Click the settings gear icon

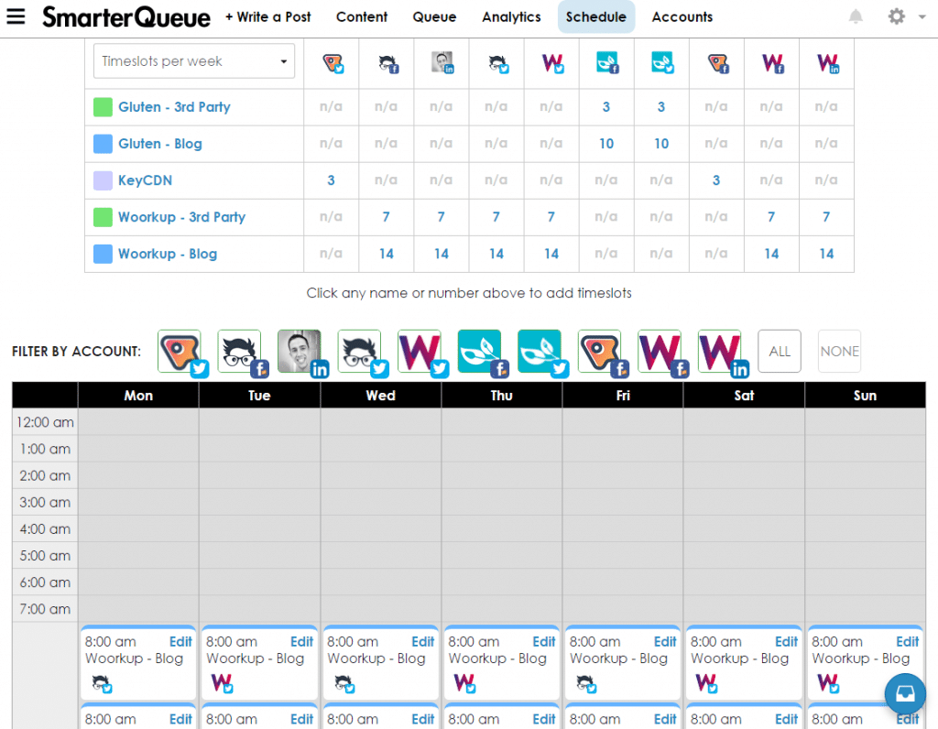click(x=896, y=16)
